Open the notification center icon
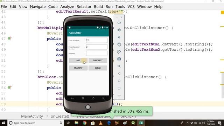The image size is (224, 126). tap(220, 123)
